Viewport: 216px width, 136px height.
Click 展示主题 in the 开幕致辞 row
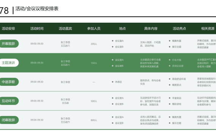pyautogui.click(x=177, y=47)
